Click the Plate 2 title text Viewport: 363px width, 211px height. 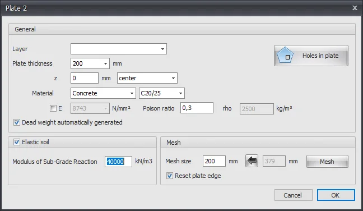tap(16, 8)
